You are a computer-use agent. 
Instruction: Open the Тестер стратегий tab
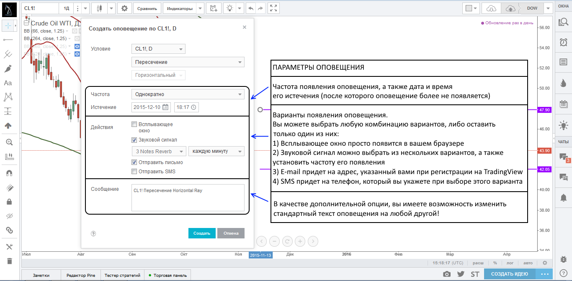coord(122,275)
